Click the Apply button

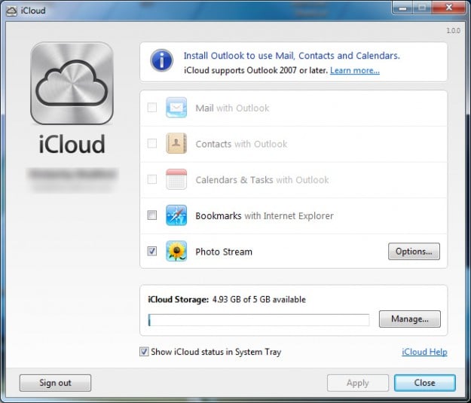(357, 383)
